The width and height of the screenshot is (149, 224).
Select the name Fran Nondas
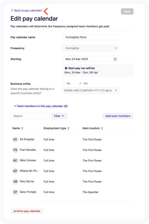[x=28, y=150]
